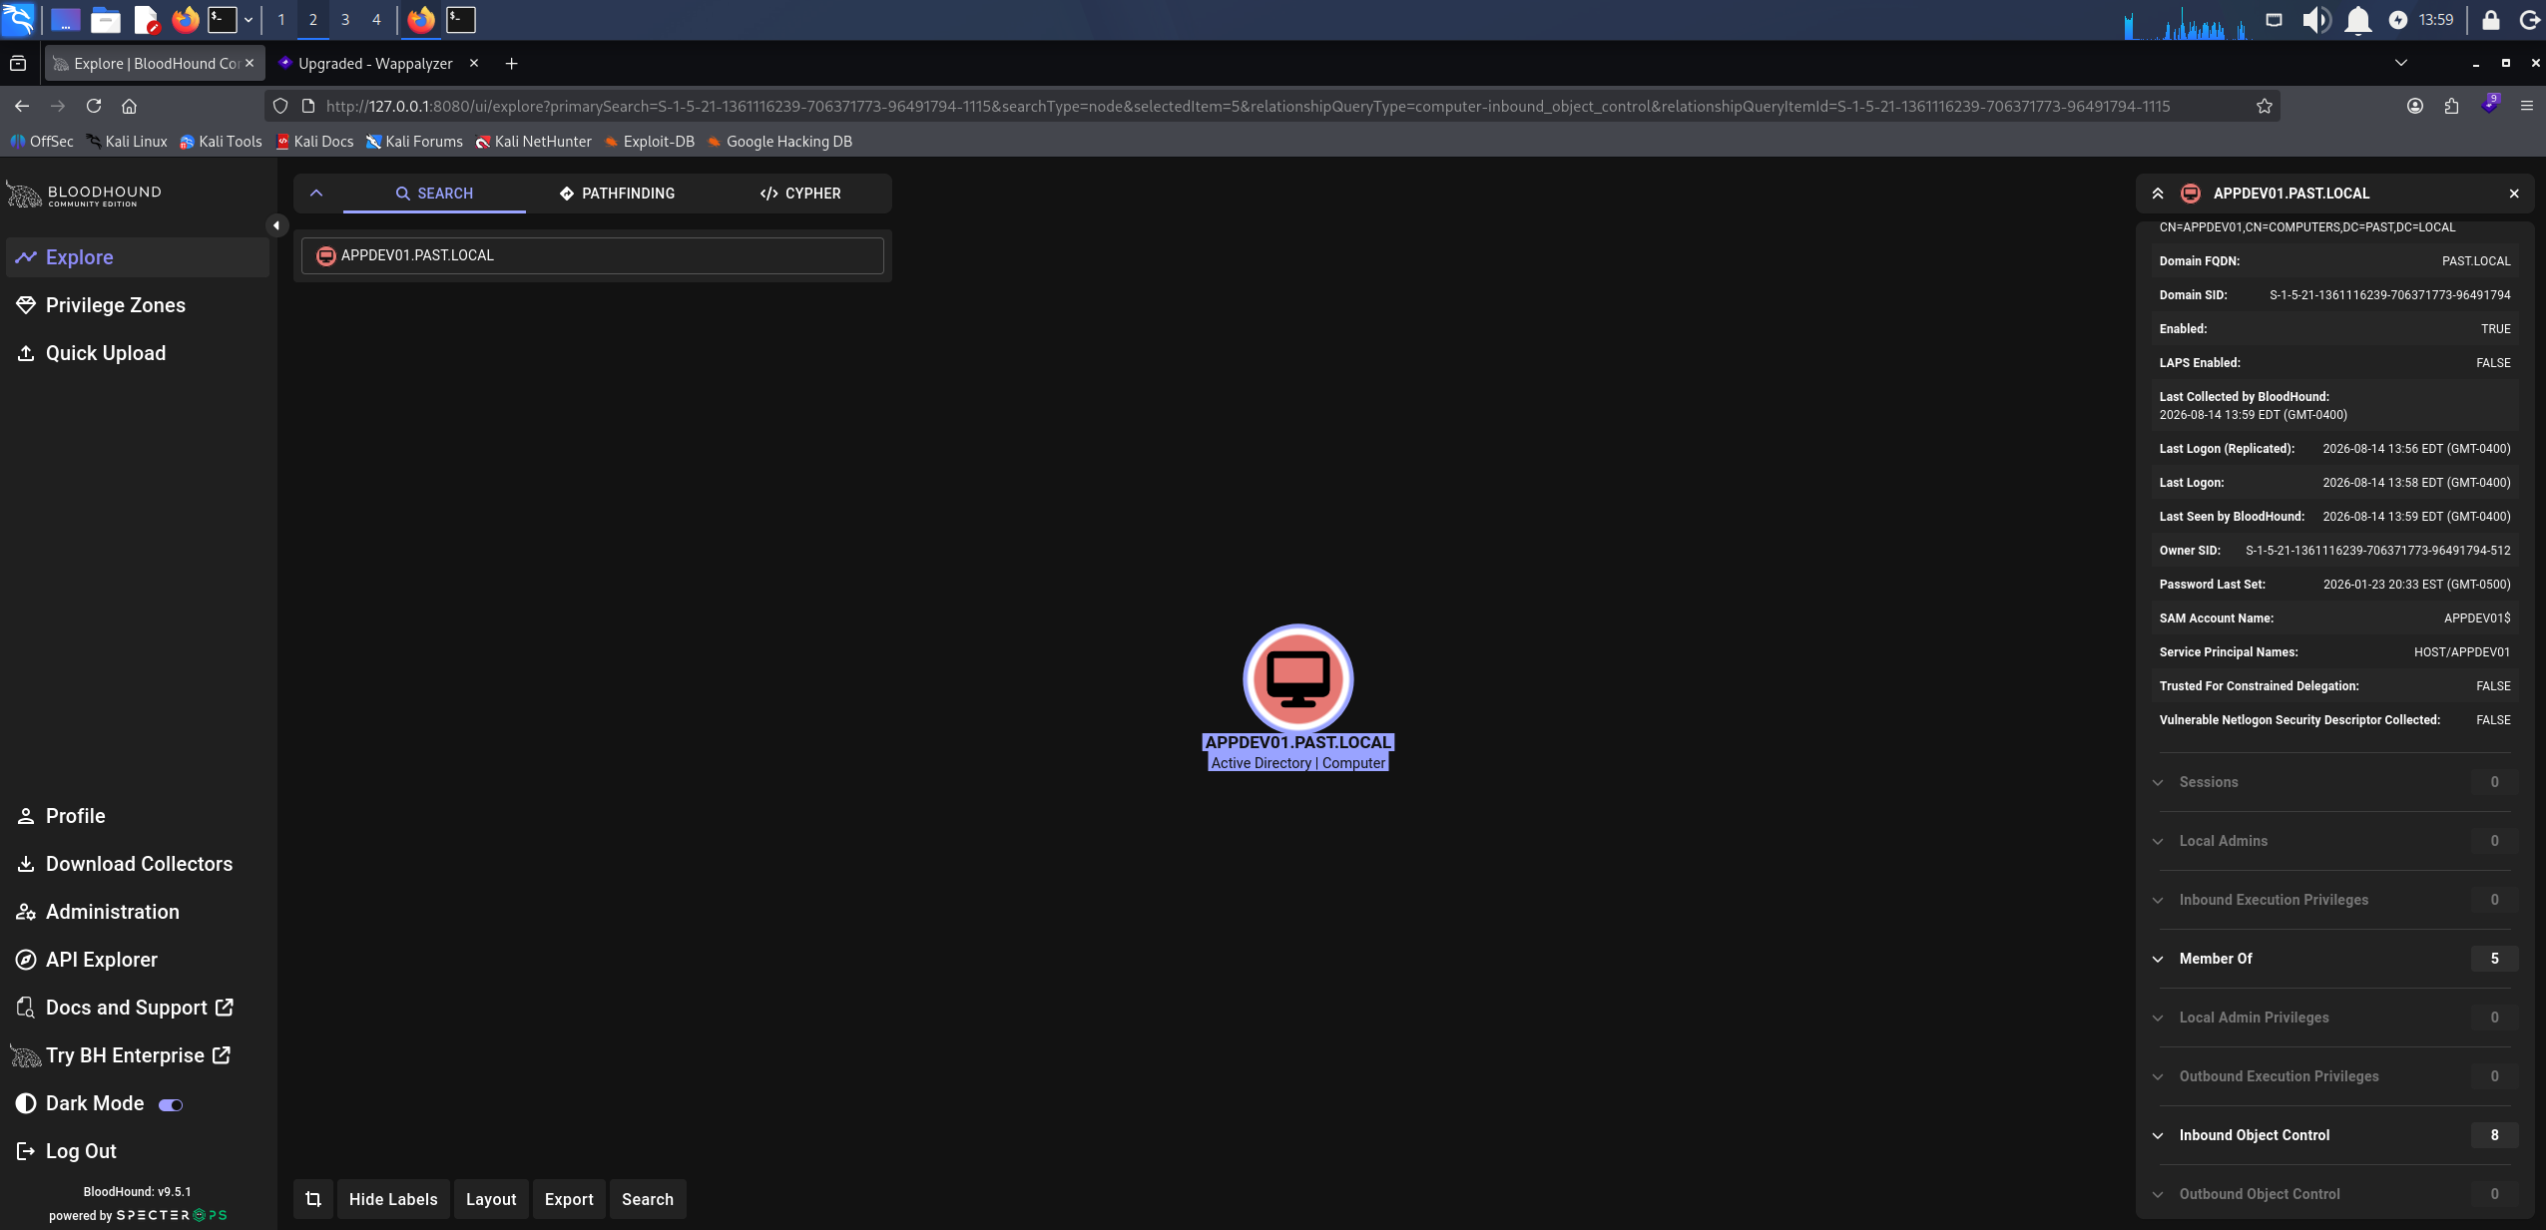Image resolution: width=2546 pixels, height=1230 pixels.
Task: Click the Hide Labels button
Action: click(x=393, y=1199)
